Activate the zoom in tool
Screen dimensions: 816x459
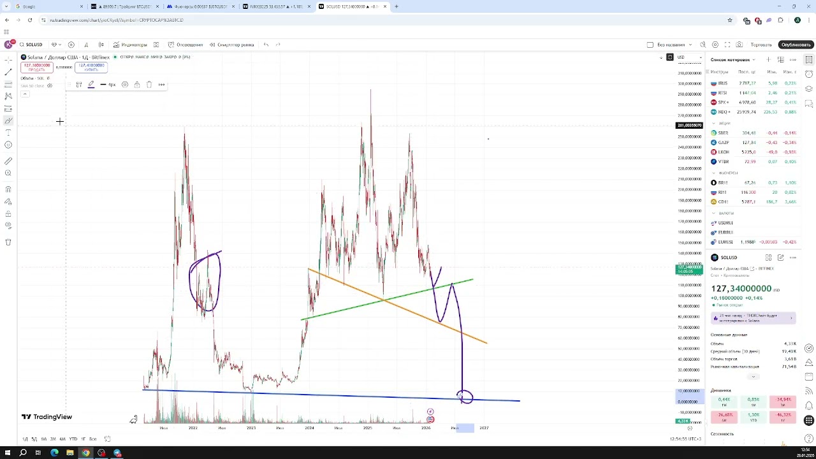point(8,173)
